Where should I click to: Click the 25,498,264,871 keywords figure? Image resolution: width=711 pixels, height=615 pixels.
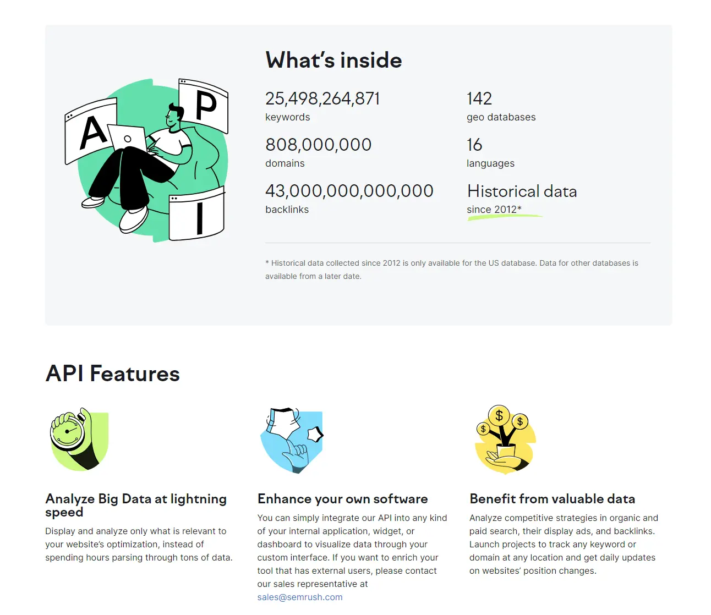[322, 98]
